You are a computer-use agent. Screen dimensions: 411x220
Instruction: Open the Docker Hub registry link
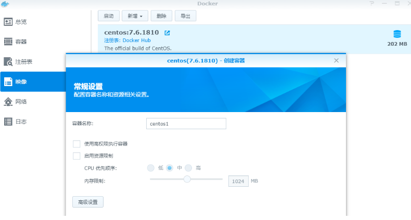pos(136,40)
